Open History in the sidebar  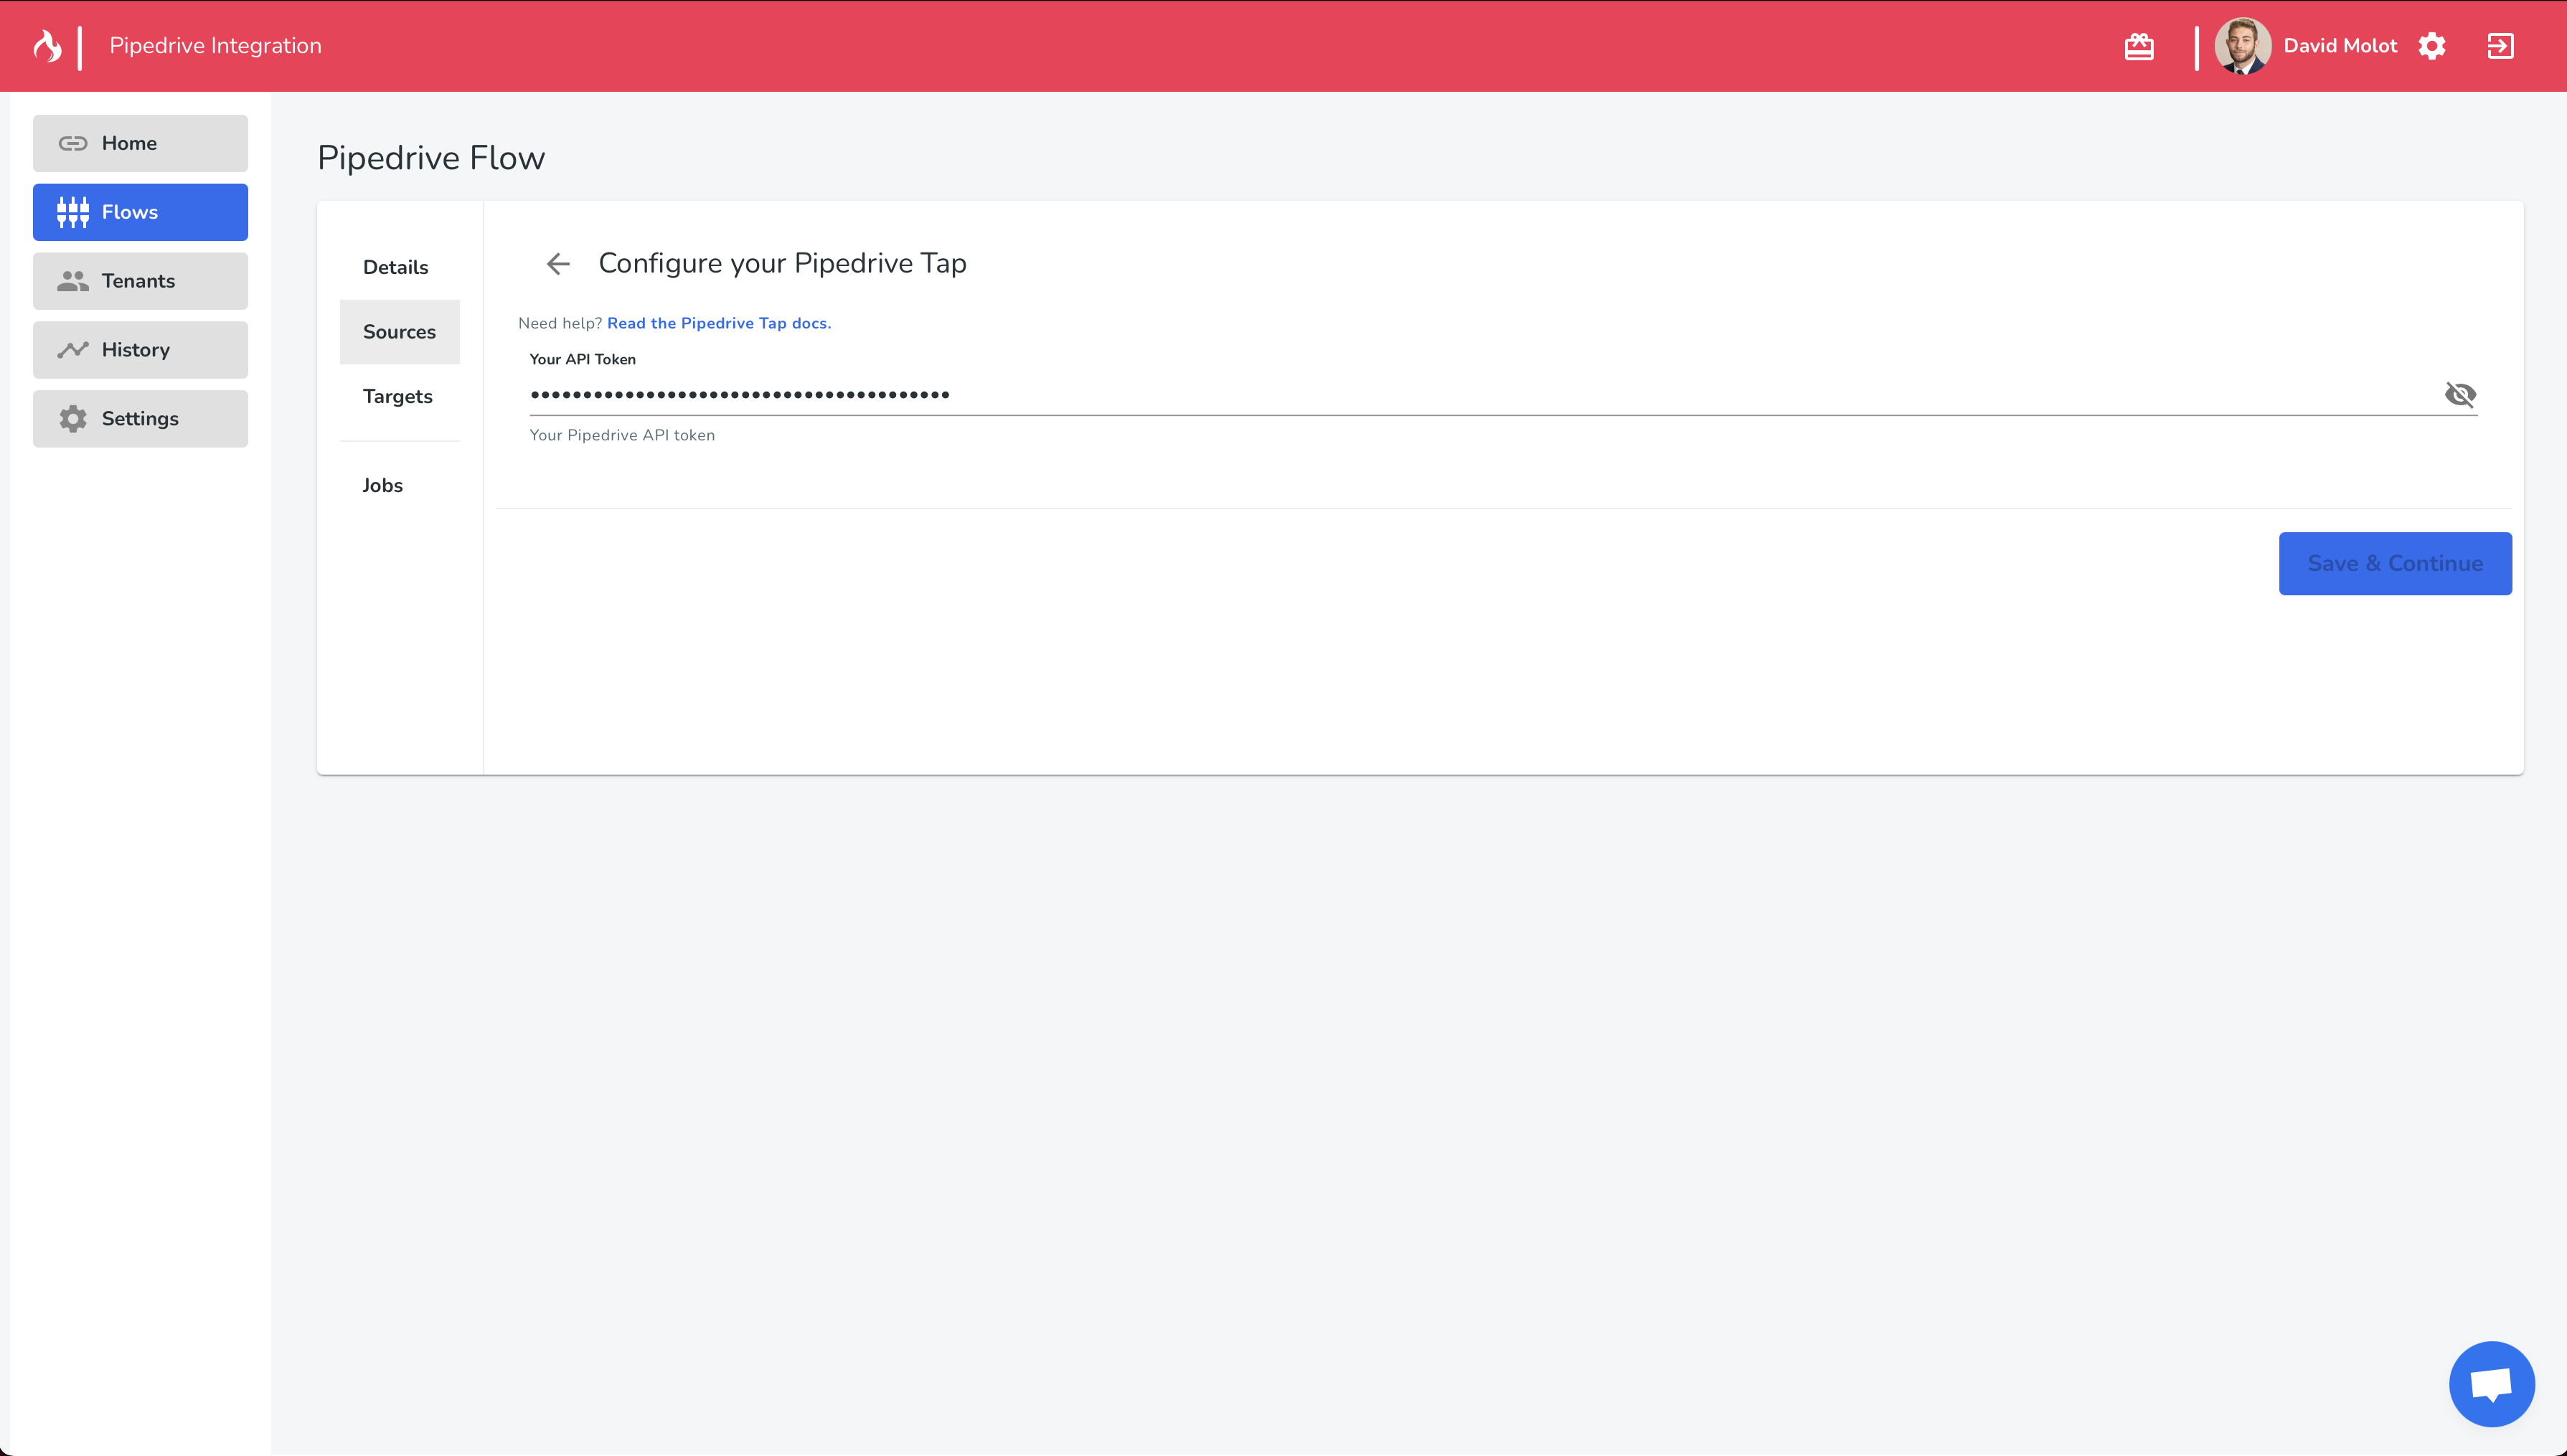[x=140, y=350]
